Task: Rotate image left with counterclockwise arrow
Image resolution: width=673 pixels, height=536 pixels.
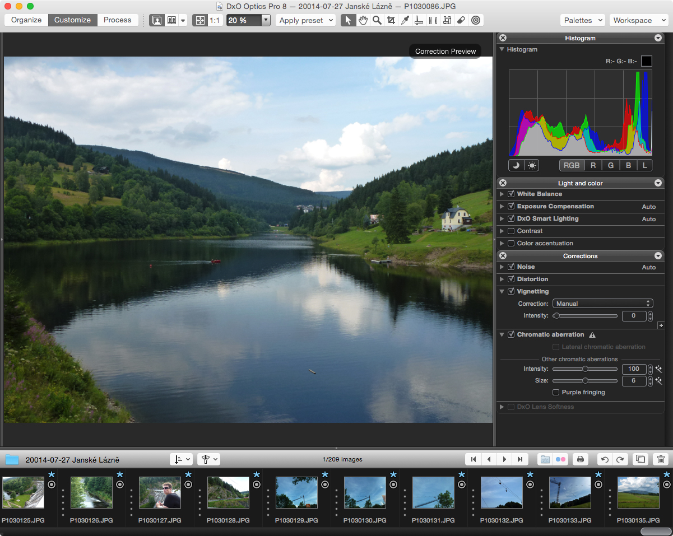Action: click(x=605, y=459)
